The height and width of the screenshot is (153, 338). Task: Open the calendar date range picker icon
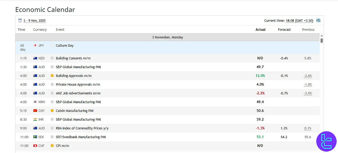(20, 21)
